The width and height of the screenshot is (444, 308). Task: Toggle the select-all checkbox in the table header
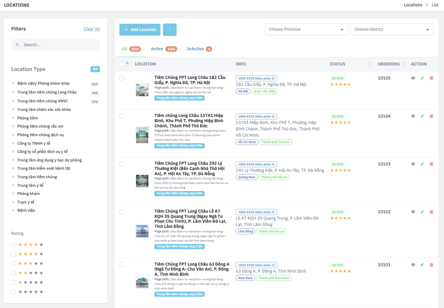(121, 65)
